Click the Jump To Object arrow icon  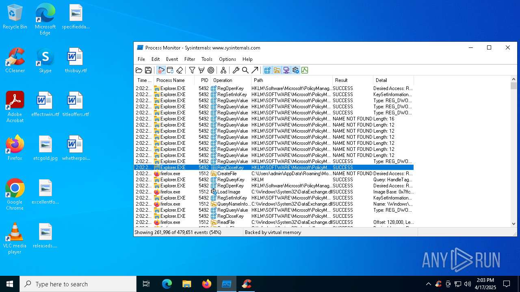tap(255, 70)
